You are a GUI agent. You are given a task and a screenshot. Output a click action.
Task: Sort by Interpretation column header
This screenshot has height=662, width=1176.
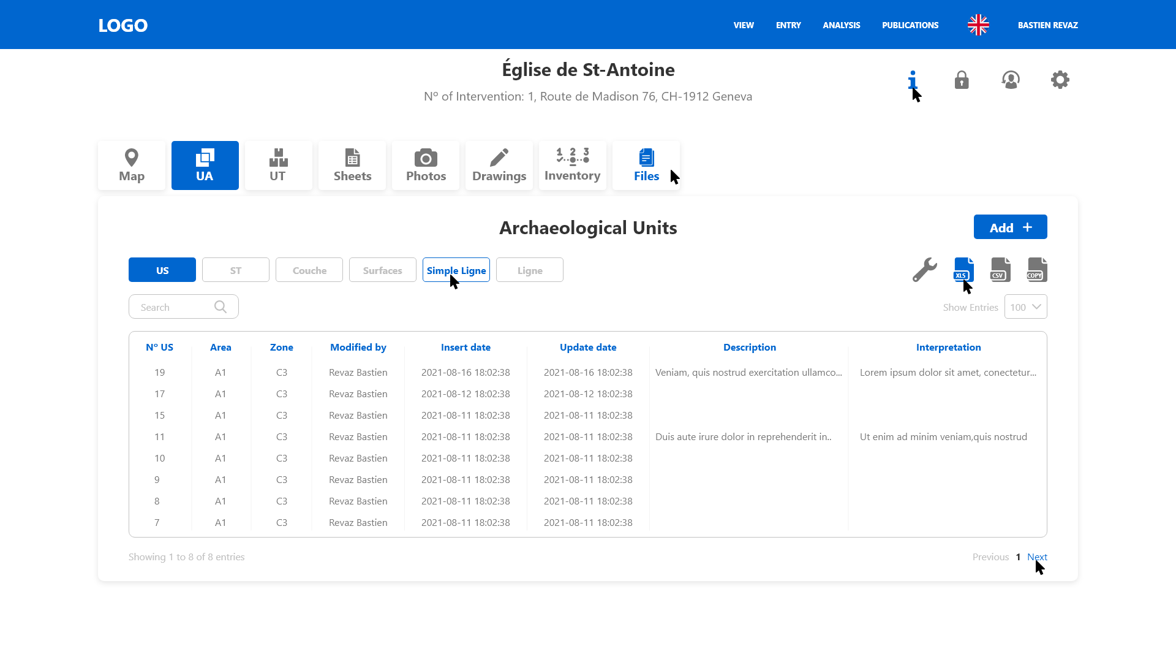coord(949,347)
